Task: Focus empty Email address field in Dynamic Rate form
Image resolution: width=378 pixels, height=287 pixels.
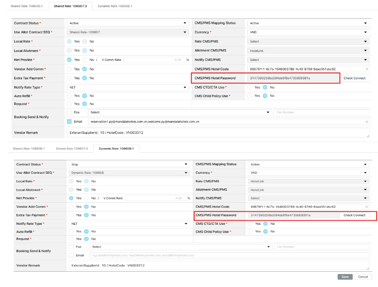Action: [x=229, y=256]
